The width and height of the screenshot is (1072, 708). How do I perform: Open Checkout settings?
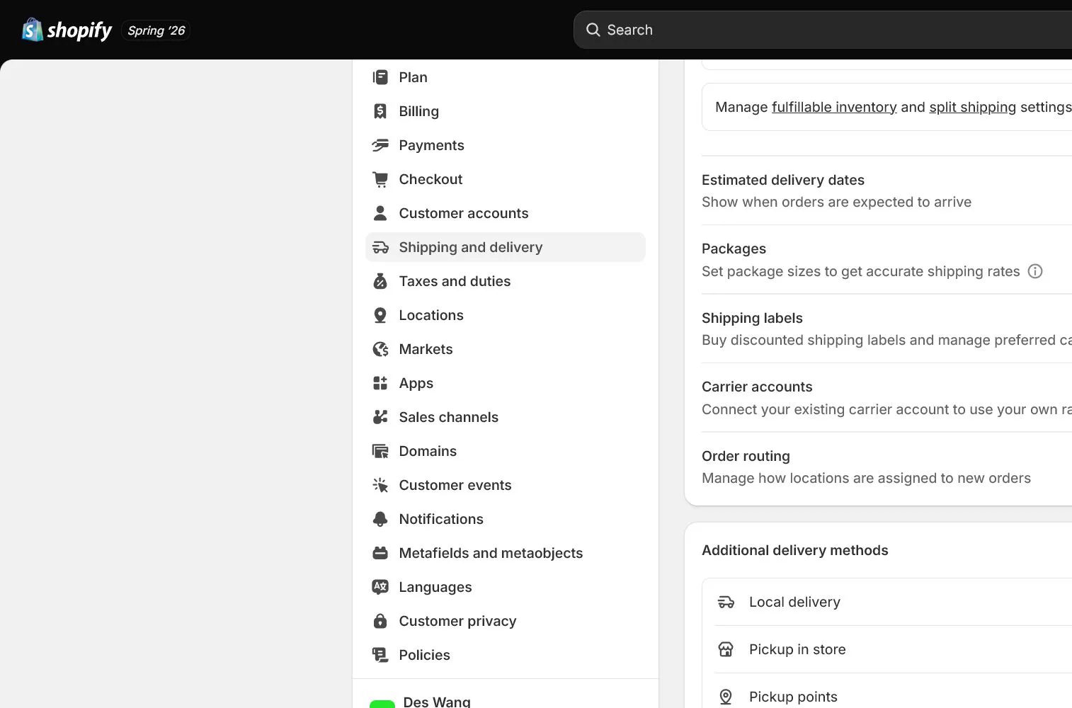[506, 179]
